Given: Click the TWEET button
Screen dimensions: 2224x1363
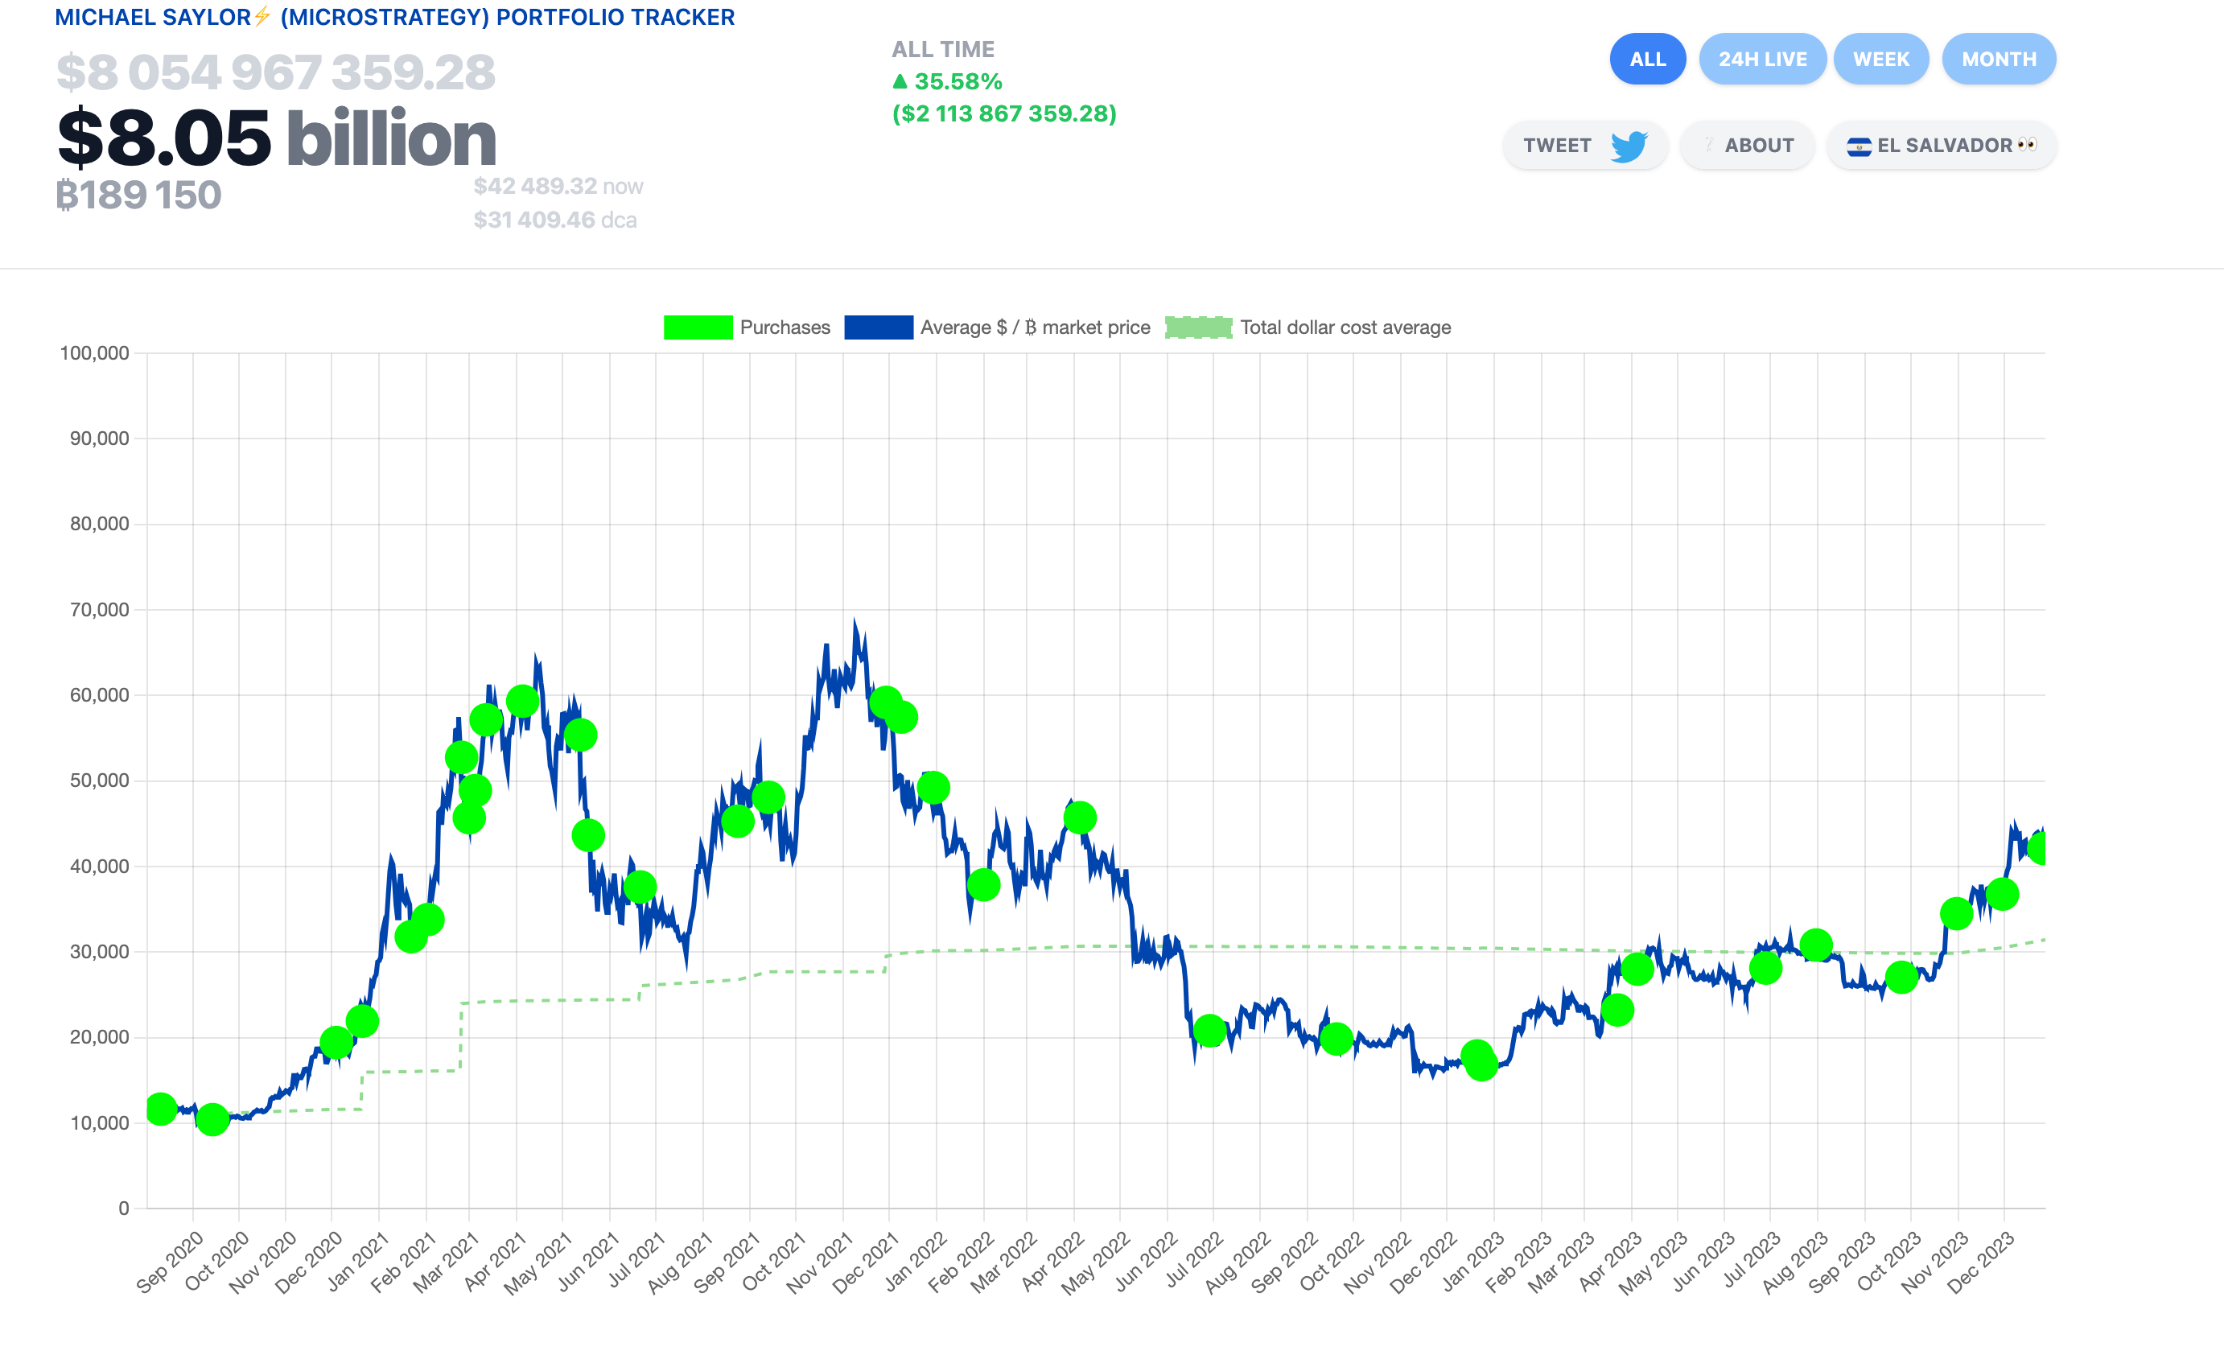Looking at the screenshot, I should [1585, 146].
